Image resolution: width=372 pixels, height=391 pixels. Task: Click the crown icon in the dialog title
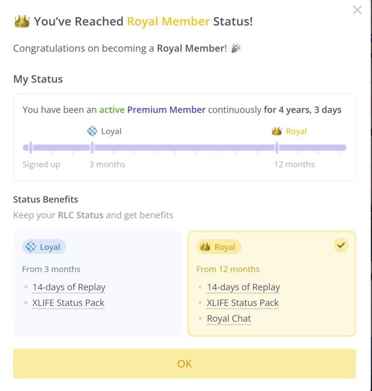point(21,21)
